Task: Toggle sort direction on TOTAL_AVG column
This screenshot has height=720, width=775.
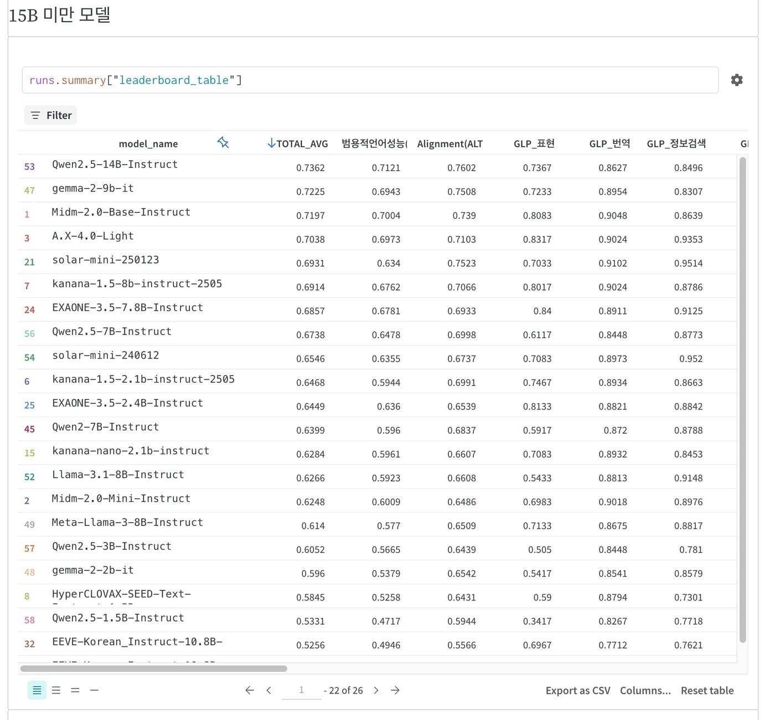Action: 271,143
